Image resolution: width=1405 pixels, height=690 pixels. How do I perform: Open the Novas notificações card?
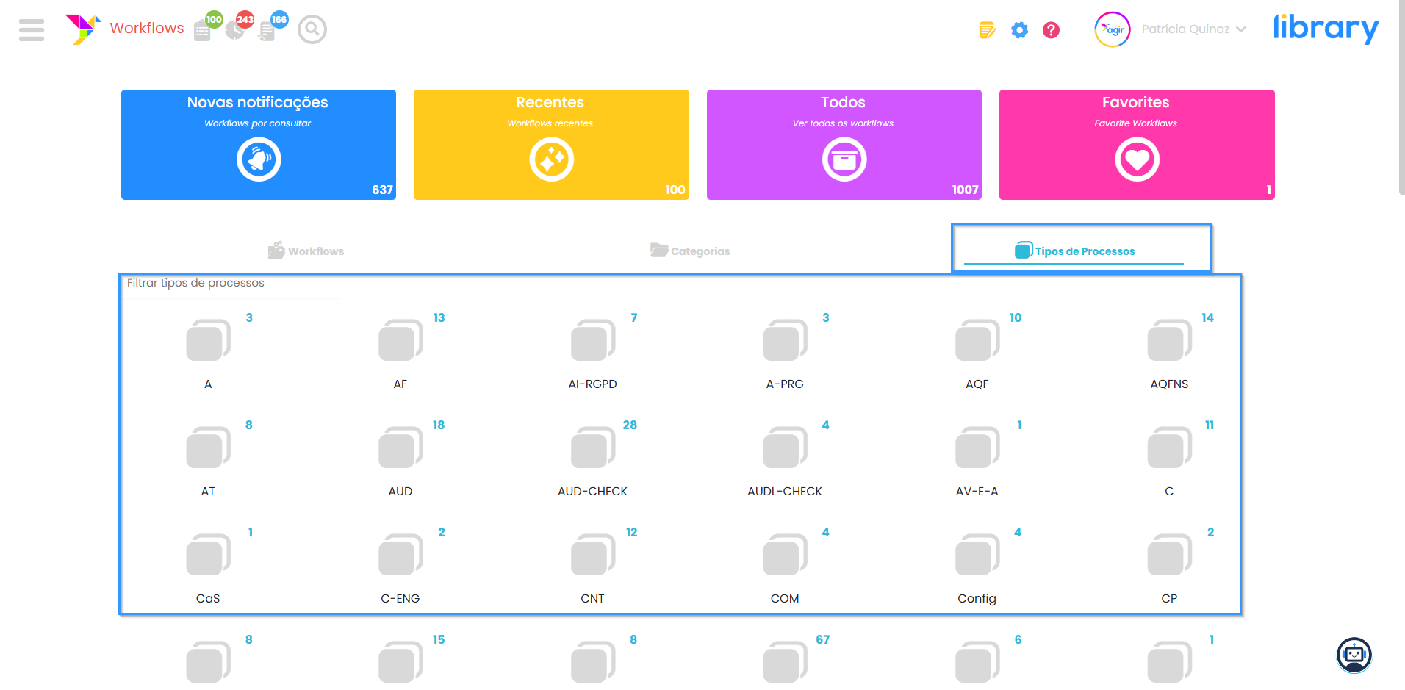pos(259,145)
